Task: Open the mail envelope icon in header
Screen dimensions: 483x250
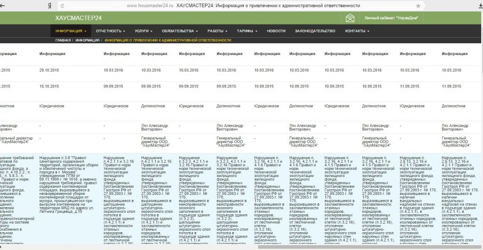Action: pyautogui.click(x=350, y=18)
